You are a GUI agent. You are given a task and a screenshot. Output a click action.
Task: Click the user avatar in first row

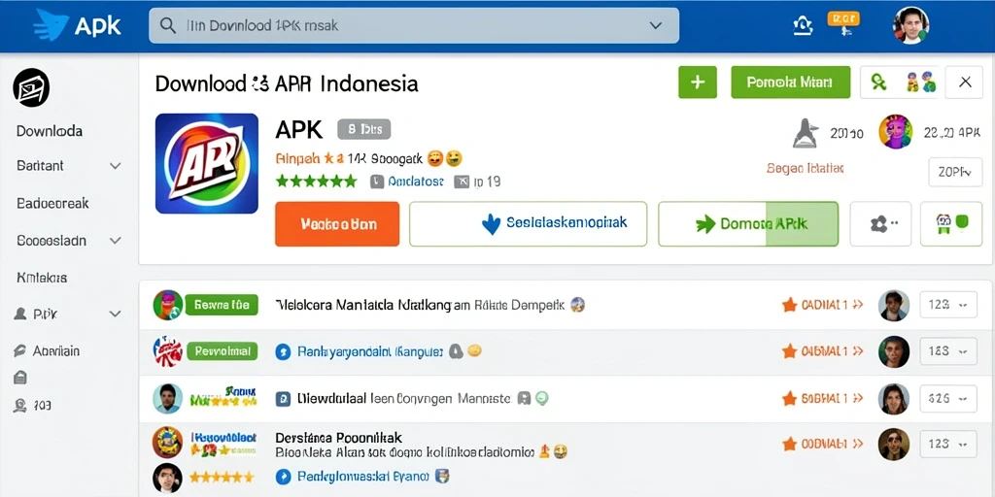894,306
